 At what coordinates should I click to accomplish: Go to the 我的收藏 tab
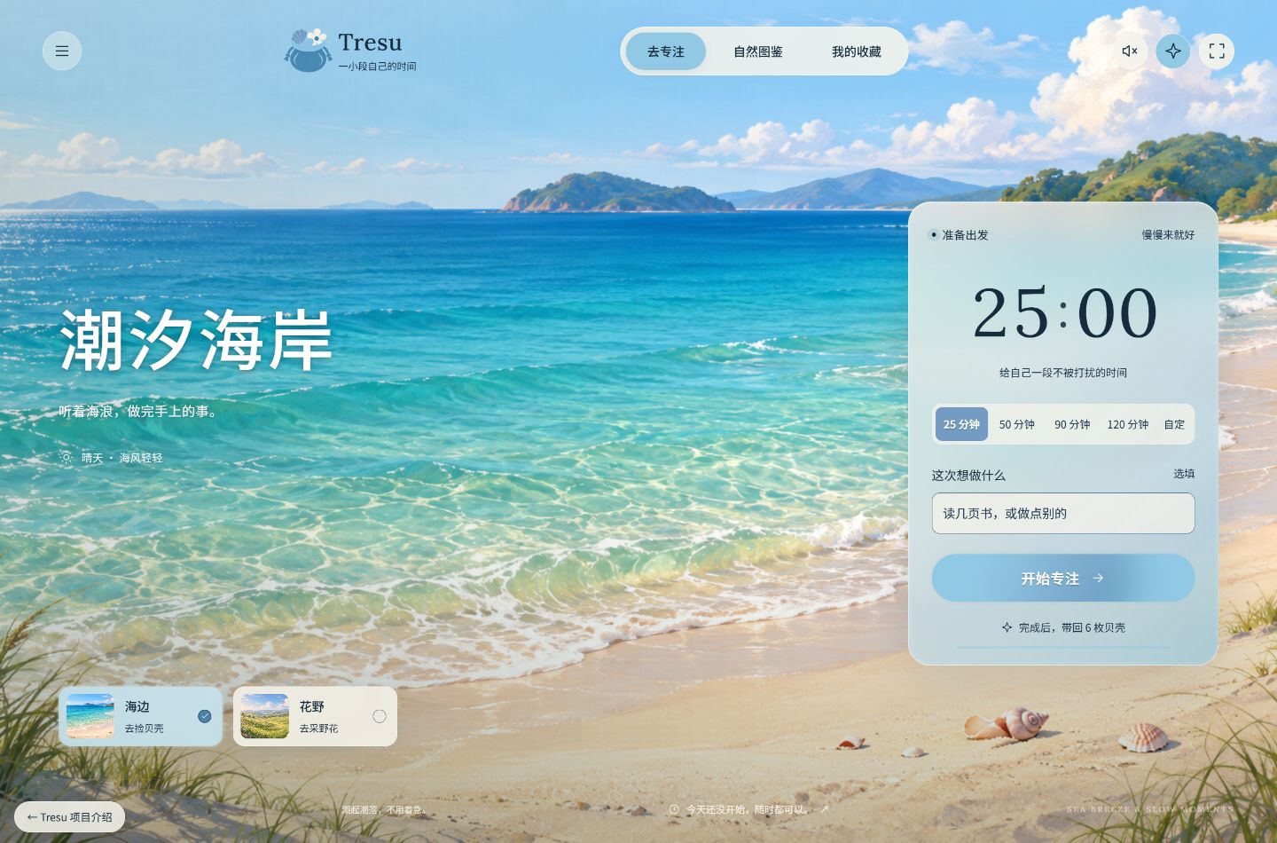click(857, 51)
